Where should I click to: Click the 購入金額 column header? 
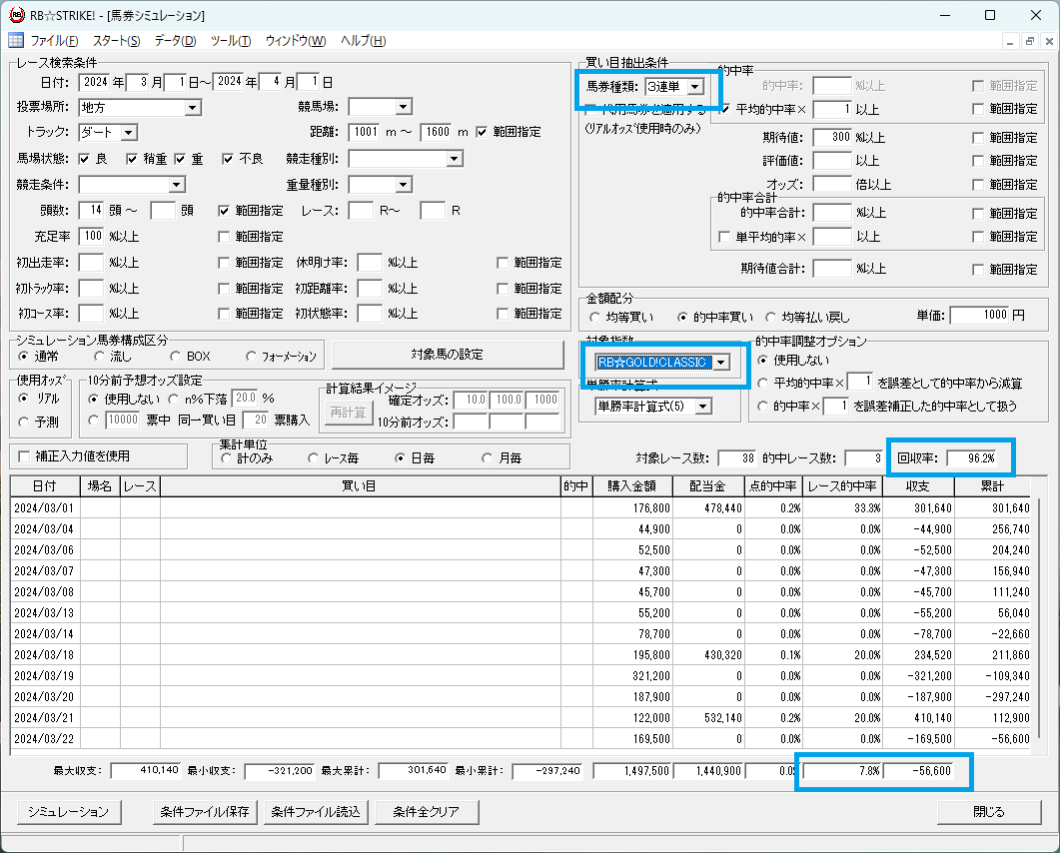[632, 486]
